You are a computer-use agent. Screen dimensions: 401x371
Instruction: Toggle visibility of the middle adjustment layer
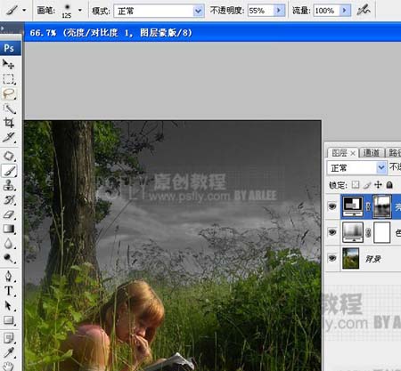(x=332, y=232)
